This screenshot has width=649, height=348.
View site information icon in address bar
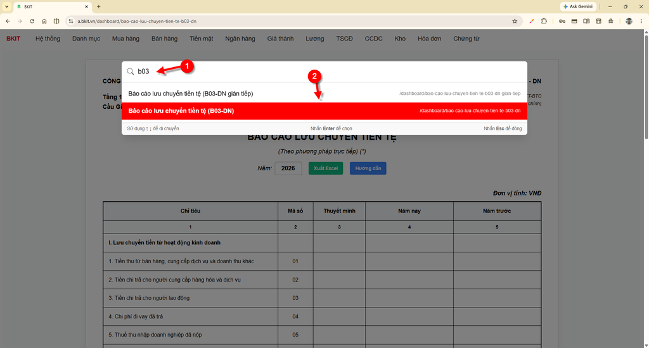(x=71, y=21)
